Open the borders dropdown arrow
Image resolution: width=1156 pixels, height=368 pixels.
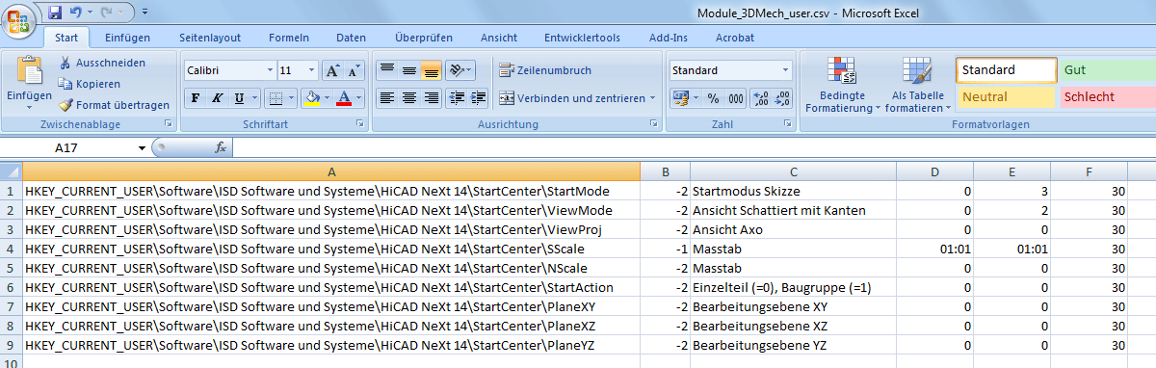click(x=292, y=97)
